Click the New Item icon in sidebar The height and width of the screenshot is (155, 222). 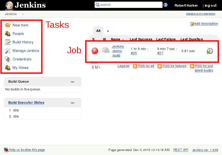[x=8, y=25]
